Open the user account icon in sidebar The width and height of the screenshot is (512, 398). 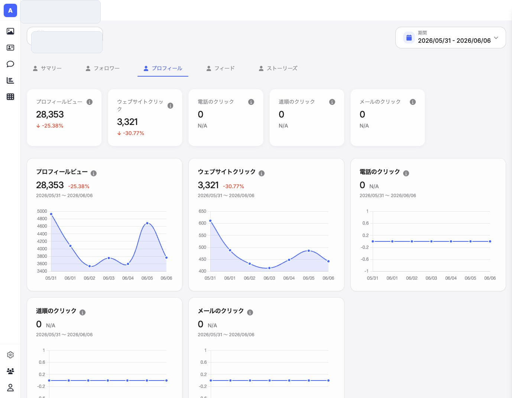point(10,388)
